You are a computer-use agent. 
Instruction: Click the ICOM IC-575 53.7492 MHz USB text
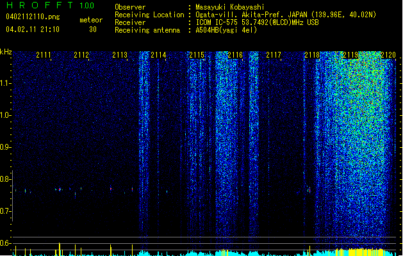point(257,22)
